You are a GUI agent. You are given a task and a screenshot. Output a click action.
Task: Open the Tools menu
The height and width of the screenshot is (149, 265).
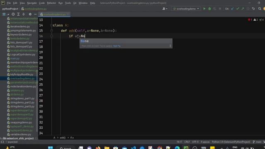(x=68, y=3)
